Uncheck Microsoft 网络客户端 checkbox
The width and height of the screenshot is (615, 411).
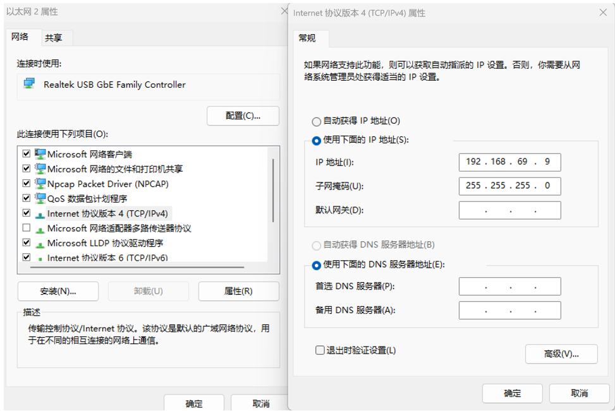tap(27, 153)
